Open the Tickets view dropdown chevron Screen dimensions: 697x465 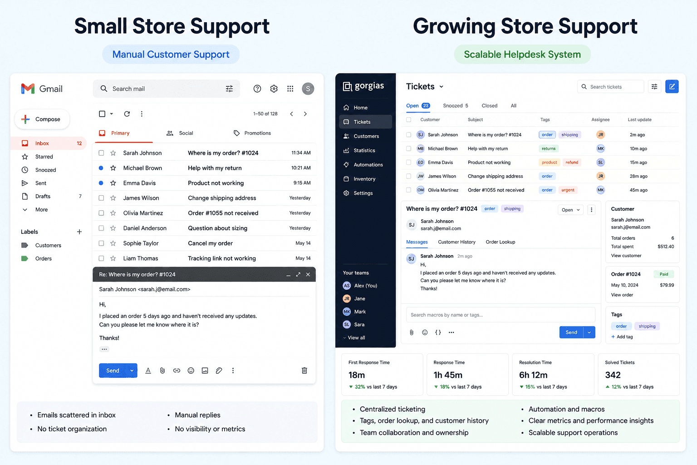[441, 87]
